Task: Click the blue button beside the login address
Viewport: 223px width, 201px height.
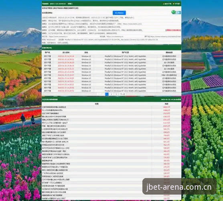Action: tap(119, 13)
